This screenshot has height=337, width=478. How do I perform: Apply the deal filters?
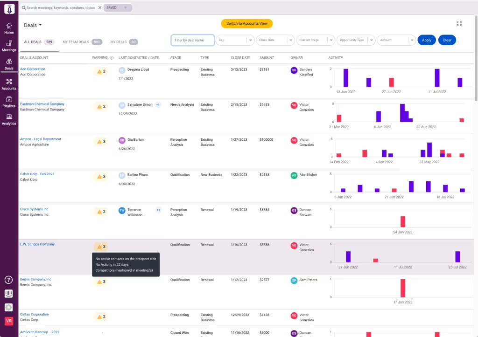(427, 40)
